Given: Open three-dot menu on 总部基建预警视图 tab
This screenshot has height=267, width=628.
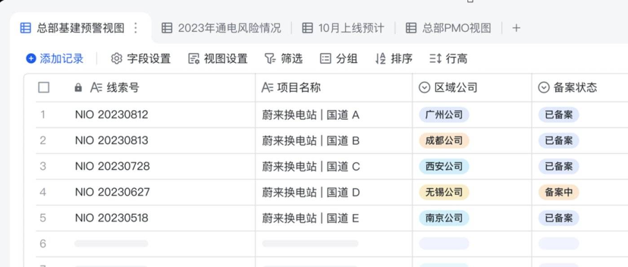Looking at the screenshot, I should click(136, 28).
